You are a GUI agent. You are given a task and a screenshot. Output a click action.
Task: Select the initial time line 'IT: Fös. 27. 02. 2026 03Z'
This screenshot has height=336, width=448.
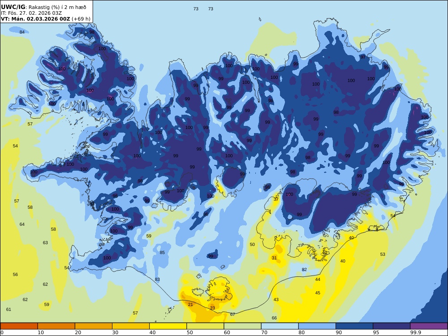(x=31, y=13)
